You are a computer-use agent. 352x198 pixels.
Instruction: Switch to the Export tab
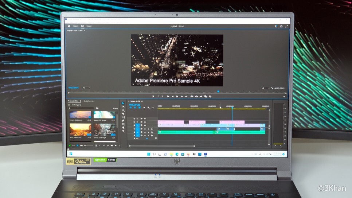coord(89,26)
